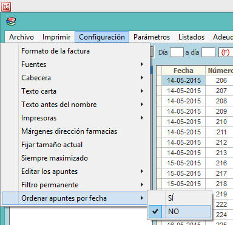Select number cell 222
233x225 pixels.
coord(223,204)
